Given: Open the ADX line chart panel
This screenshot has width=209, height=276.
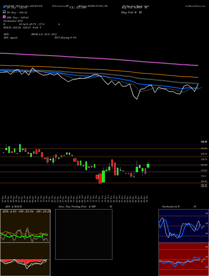Looking at the screenshot, I should click(25, 226).
